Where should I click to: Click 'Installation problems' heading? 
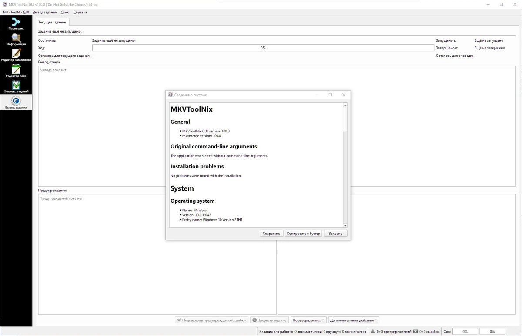(x=197, y=166)
